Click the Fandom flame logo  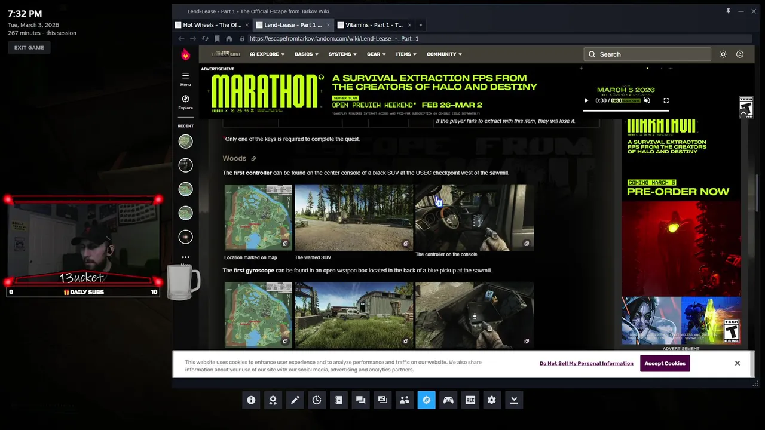coord(185,54)
